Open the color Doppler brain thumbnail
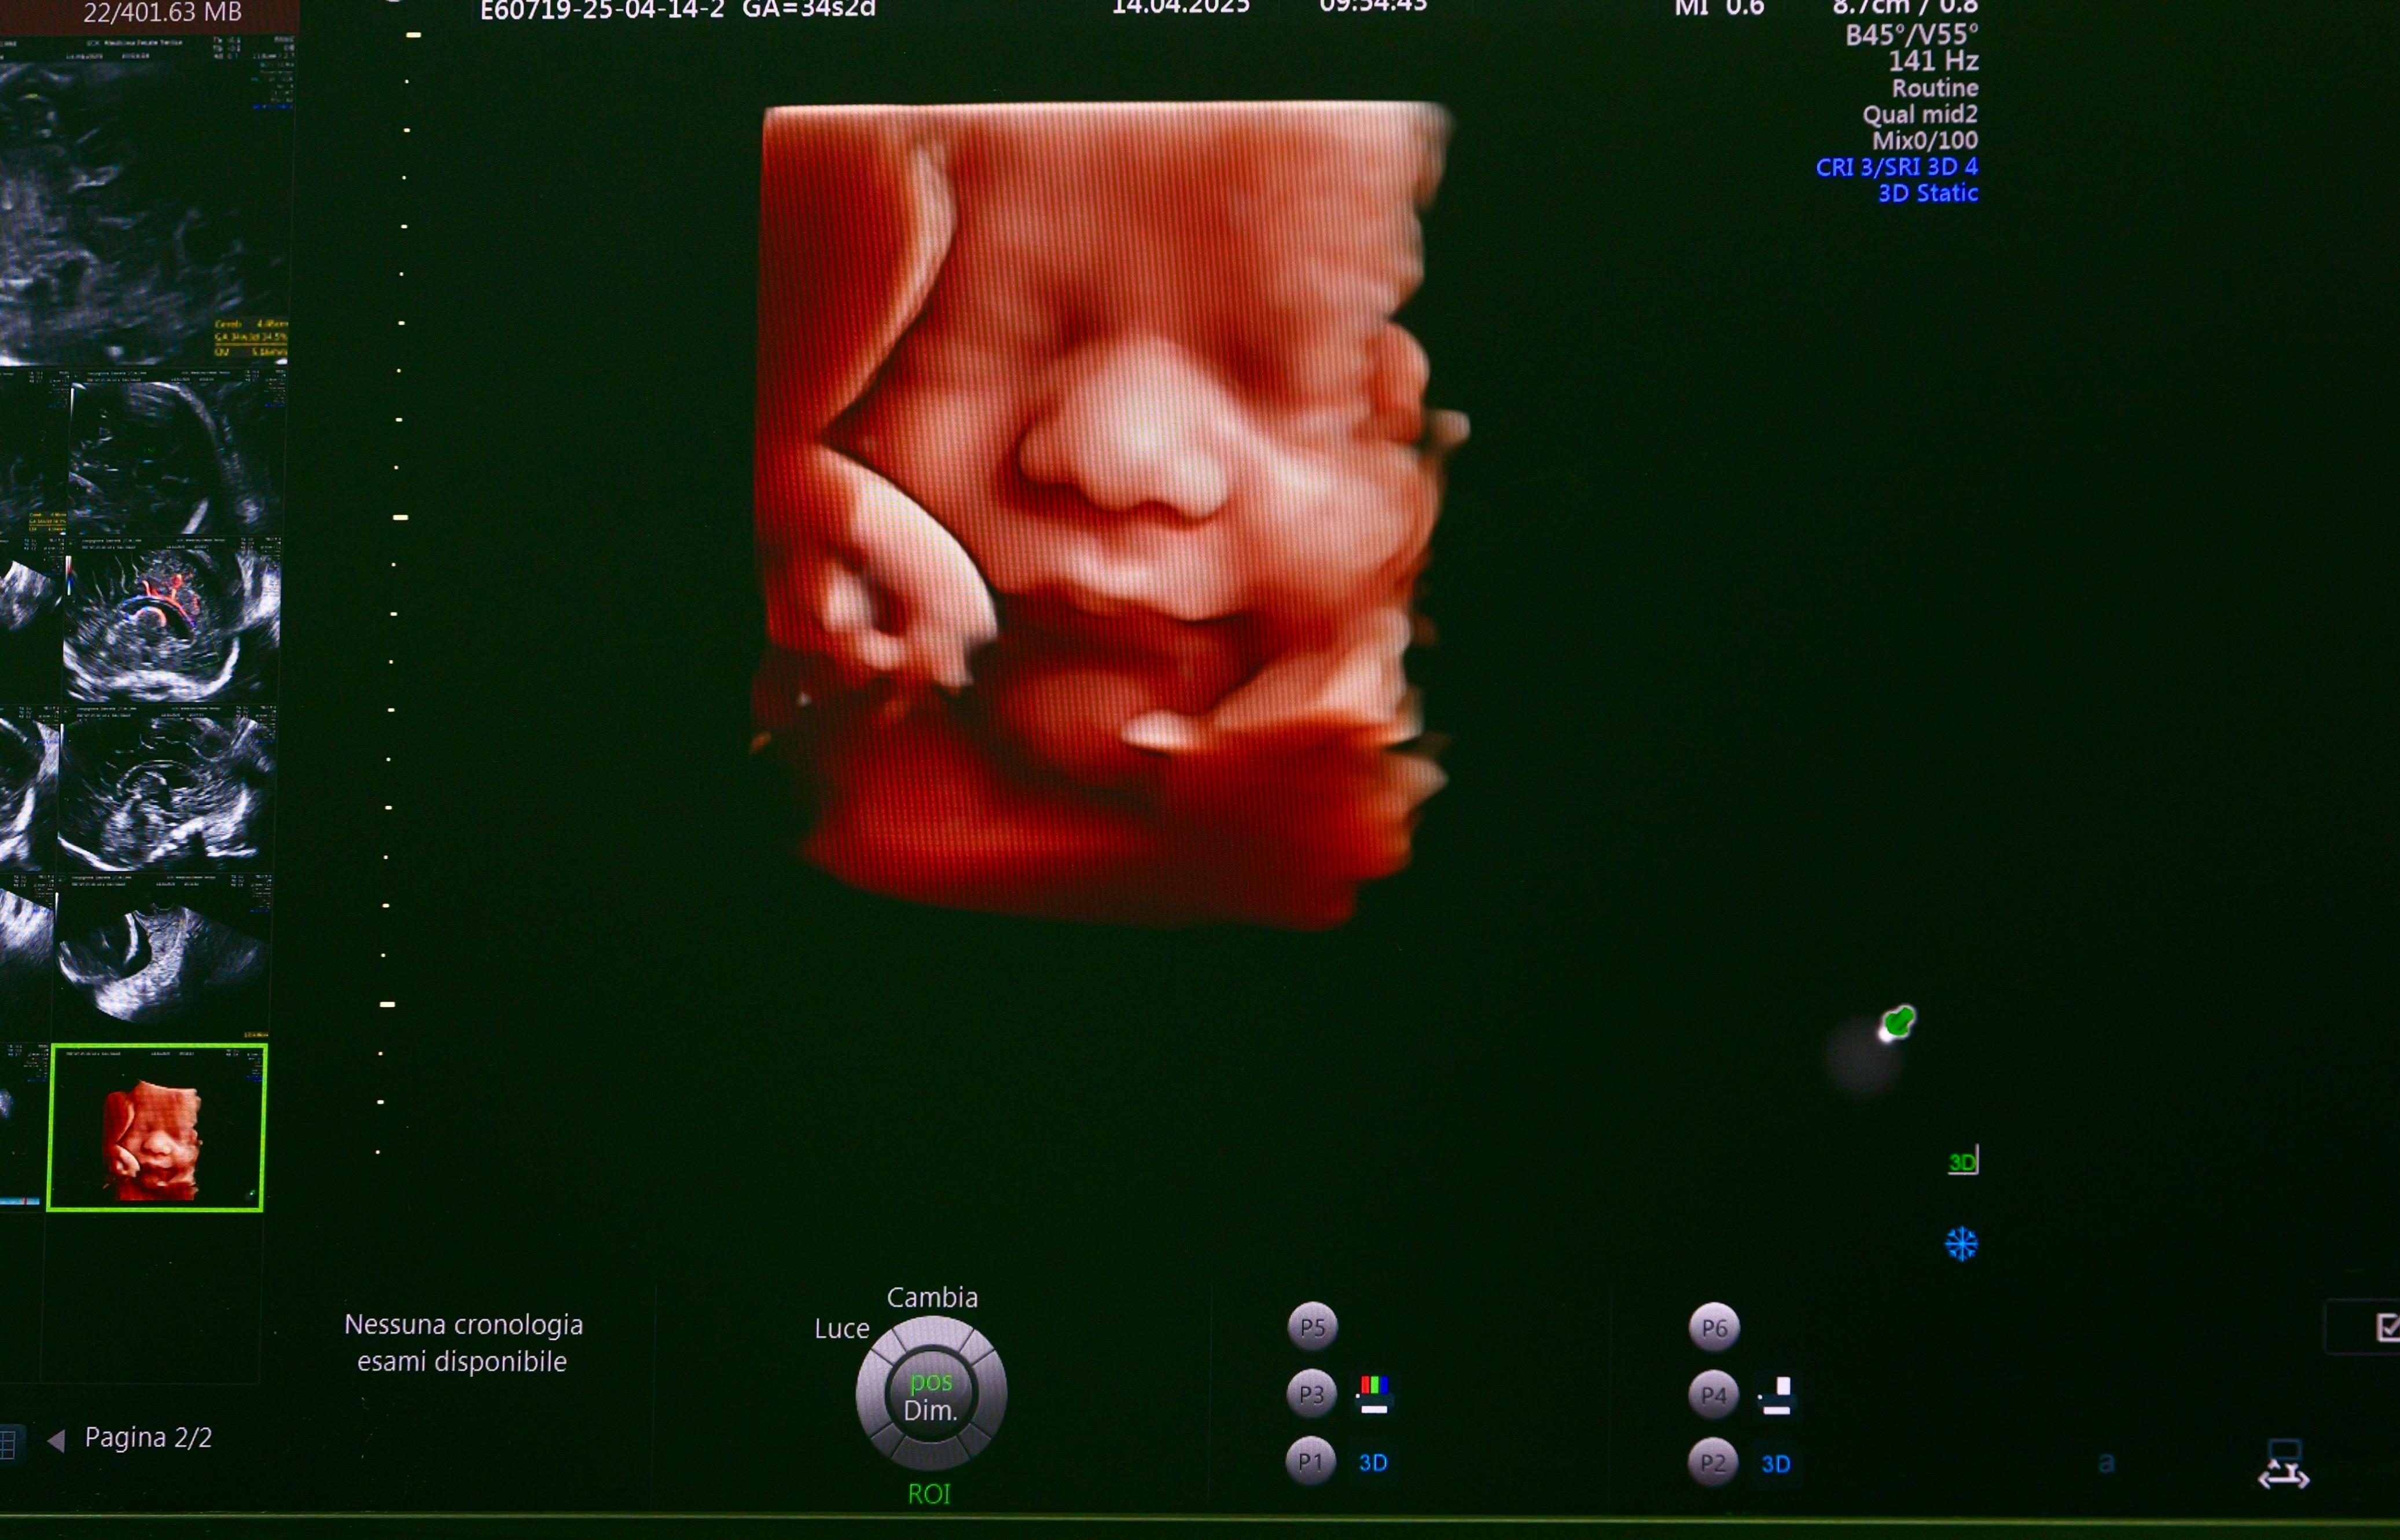2400x1540 pixels. pos(172,621)
